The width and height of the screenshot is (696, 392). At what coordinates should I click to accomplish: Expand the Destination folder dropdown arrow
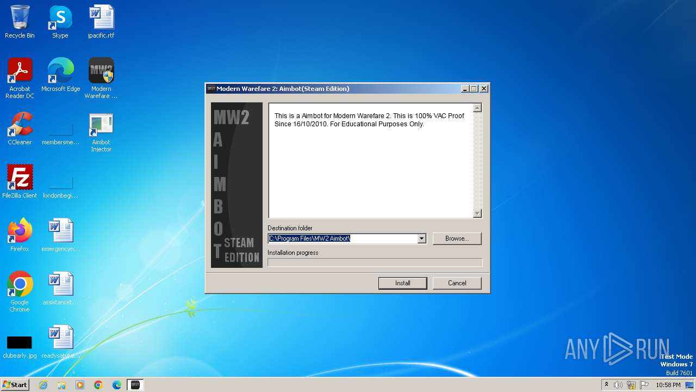point(421,238)
